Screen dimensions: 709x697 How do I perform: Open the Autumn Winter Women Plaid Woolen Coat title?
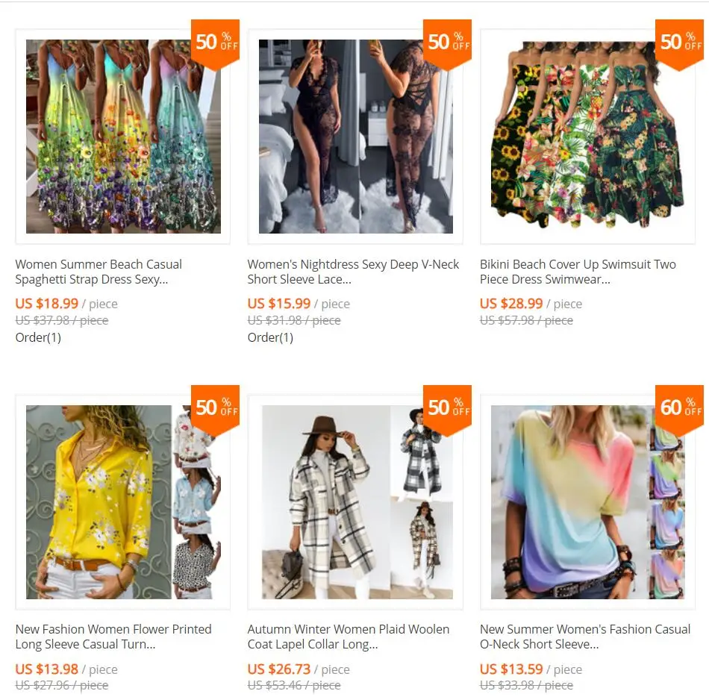(x=349, y=637)
